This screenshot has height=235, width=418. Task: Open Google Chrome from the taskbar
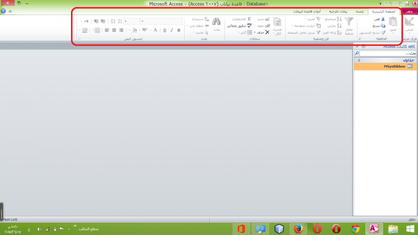point(355,229)
